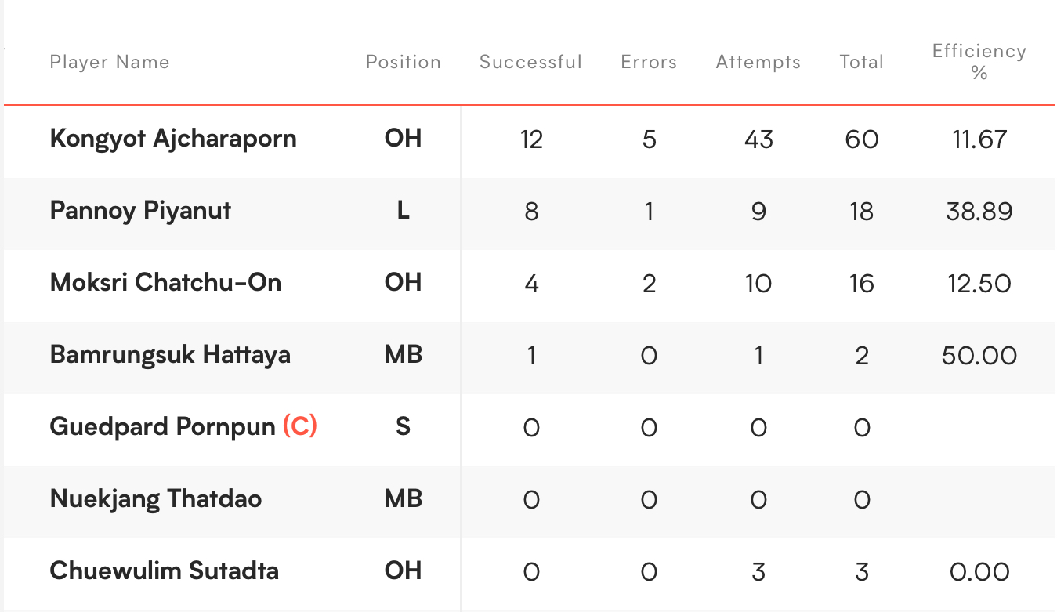Open player Nuekjang Thatdao
The image size is (1057, 612).
[156, 499]
